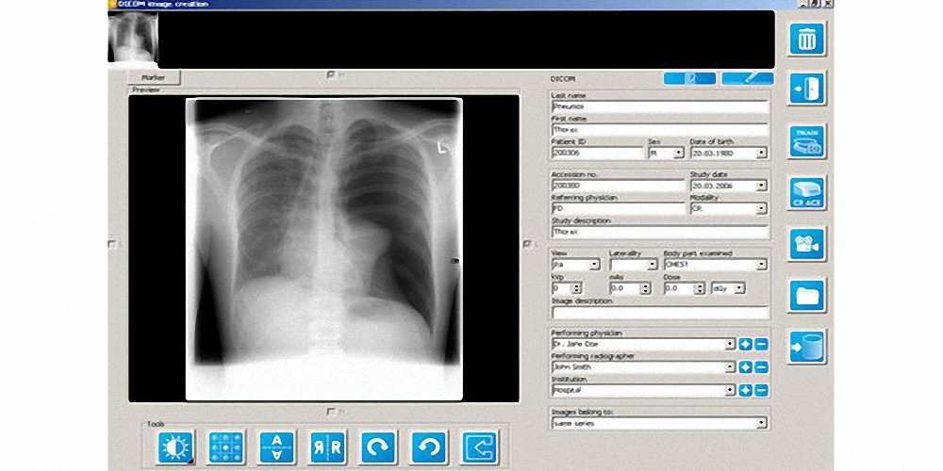
Task: Select the chest X-ray thumbnail in filmstrip
Action: tap(133, 38)
